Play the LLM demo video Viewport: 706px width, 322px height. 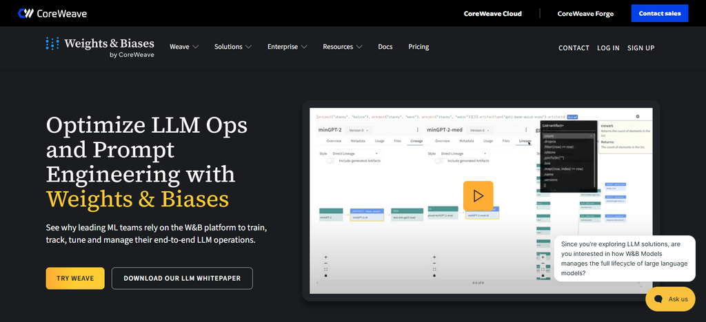point(478,196)
